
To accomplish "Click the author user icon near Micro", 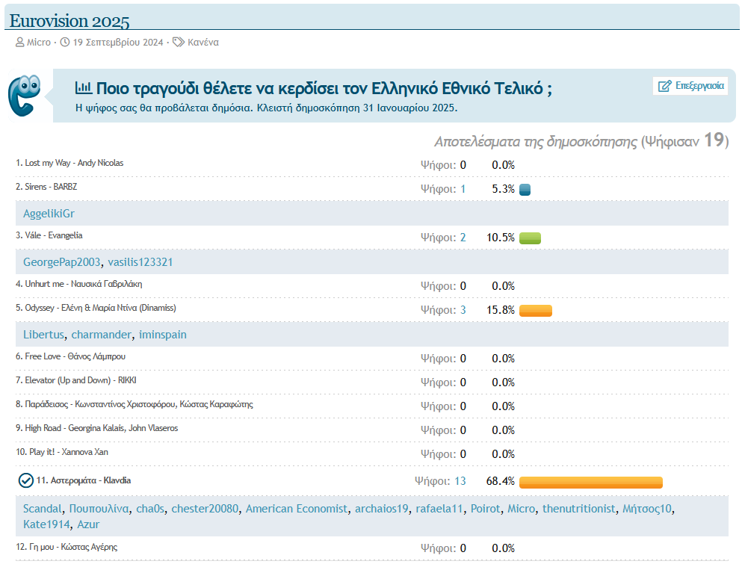I will [20, 42].
